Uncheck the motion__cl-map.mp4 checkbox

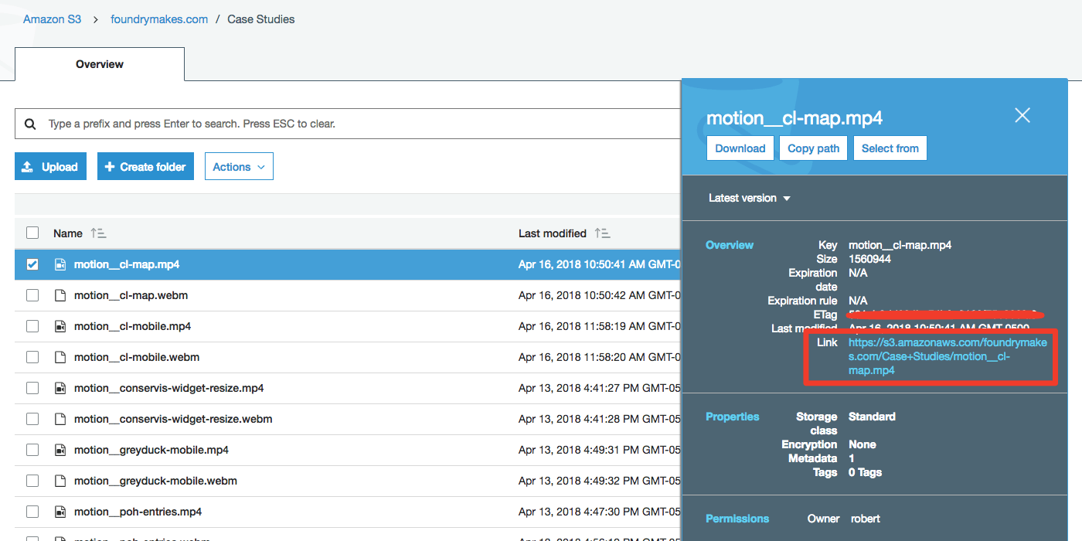coord(32,264)
